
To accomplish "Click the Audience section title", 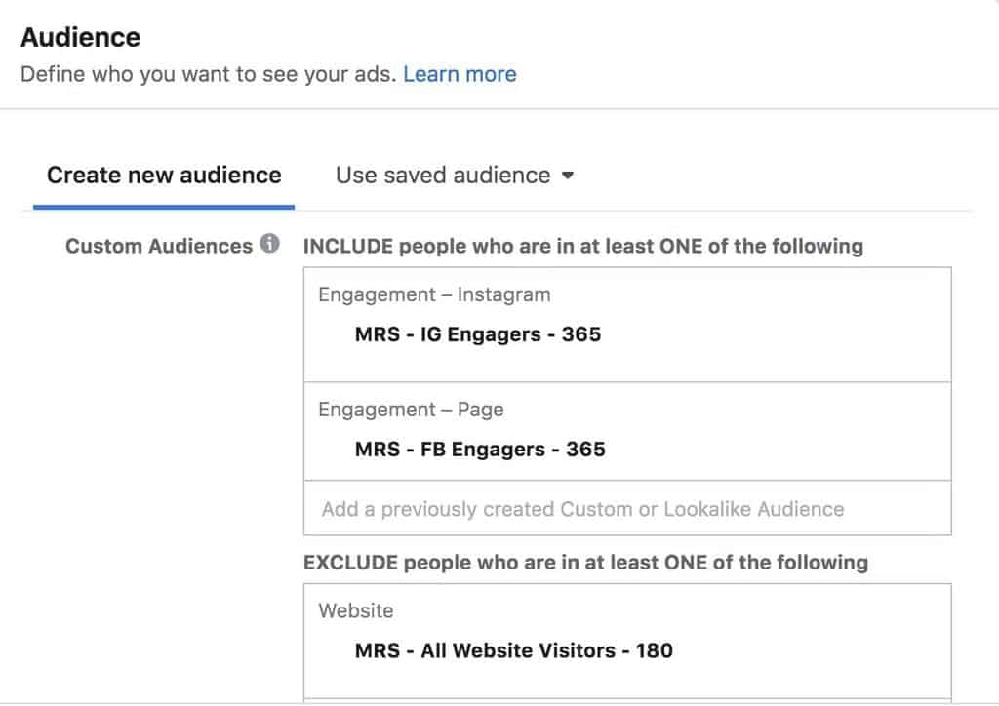I will click(x=81, y=36).
